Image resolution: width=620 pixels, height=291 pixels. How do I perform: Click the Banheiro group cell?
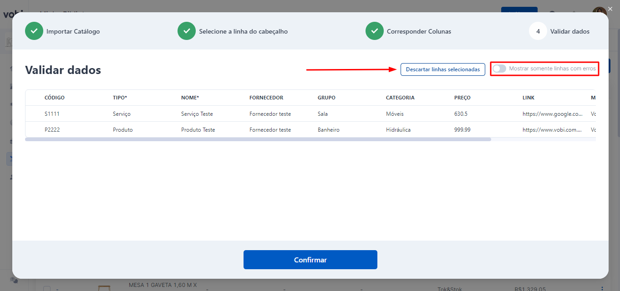click(x=329, y=130)
